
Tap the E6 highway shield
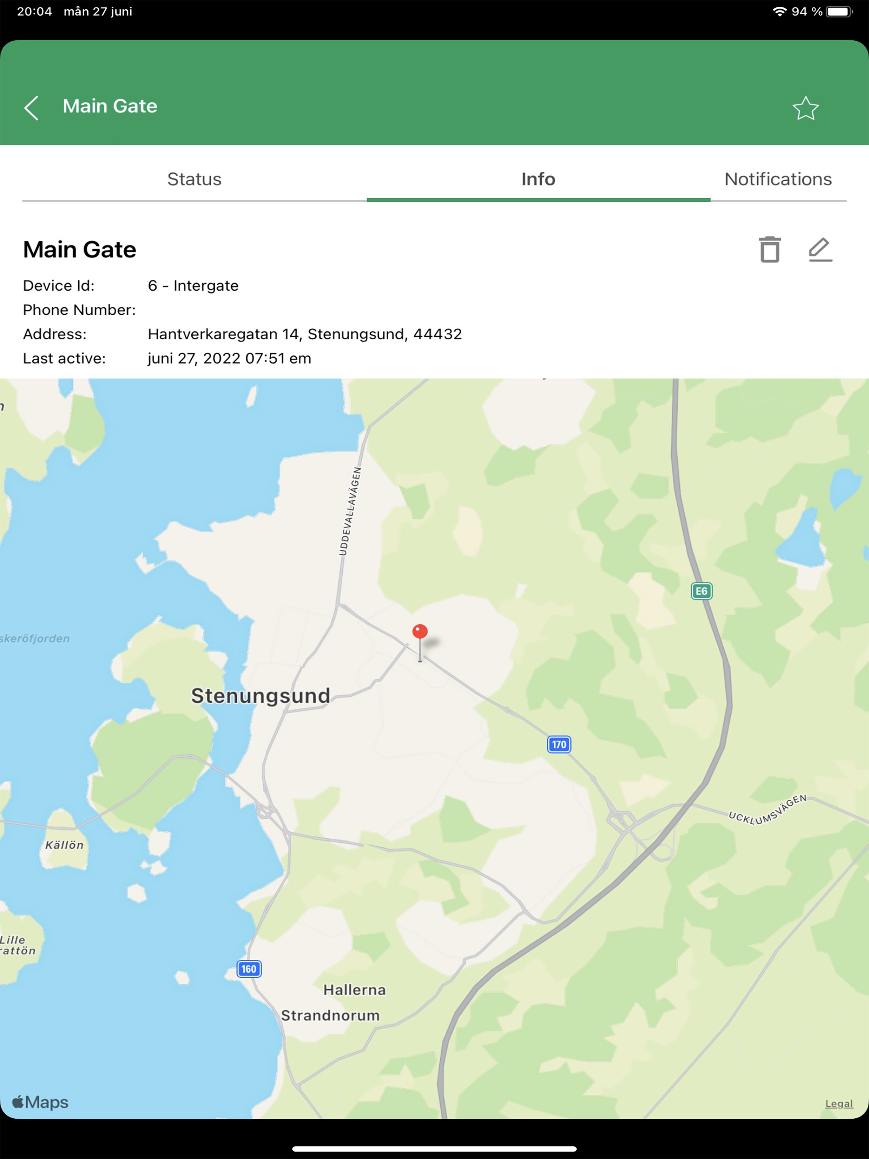(701, 591)
